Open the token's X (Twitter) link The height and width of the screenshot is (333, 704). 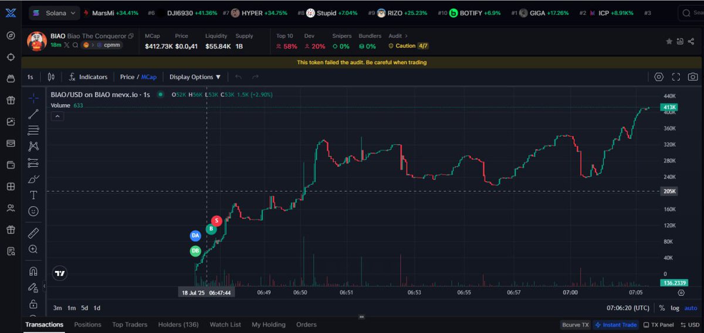66,45
